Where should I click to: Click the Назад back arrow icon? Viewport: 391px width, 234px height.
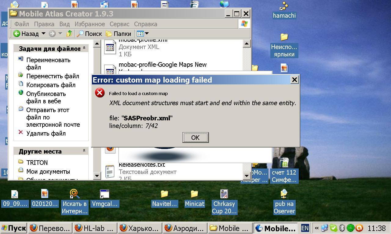17,34
